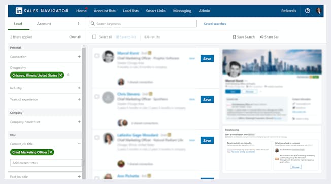Click Chris Stevens' grey placeholder avatar

108,97
